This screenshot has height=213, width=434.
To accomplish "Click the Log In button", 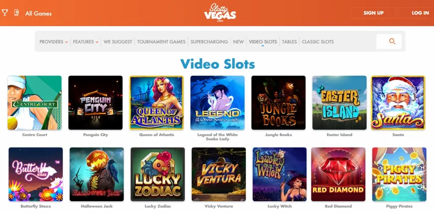I will click(417, 13).
